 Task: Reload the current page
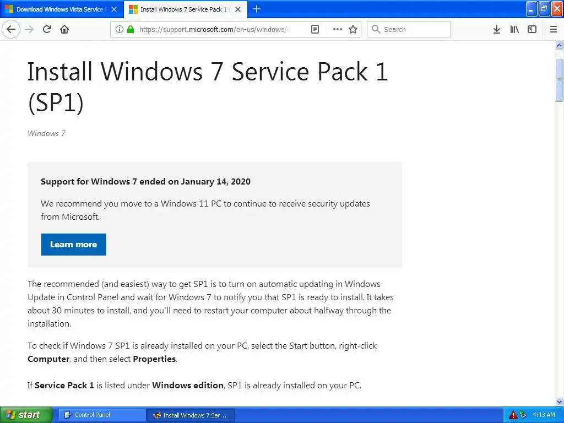(x=47, y=30)
